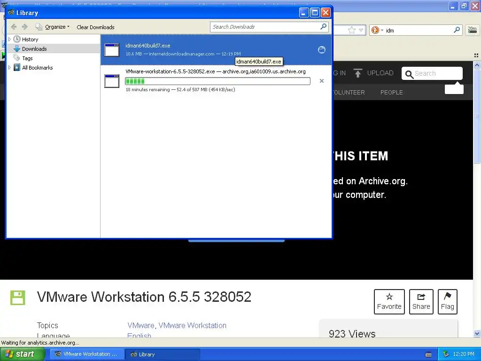
Task: Cancel the VMware-workstation download
Action: (321, 81)
